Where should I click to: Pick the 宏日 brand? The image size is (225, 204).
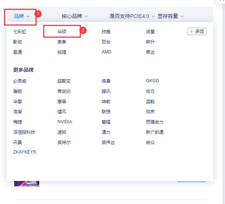150,91
